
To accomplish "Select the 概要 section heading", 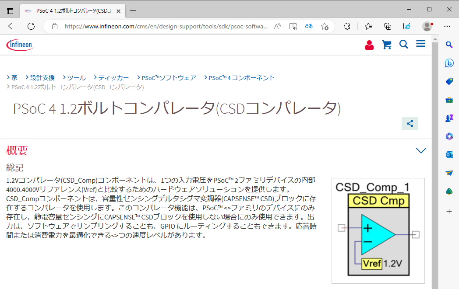I will pyautogui.click(x=17, y=150).
